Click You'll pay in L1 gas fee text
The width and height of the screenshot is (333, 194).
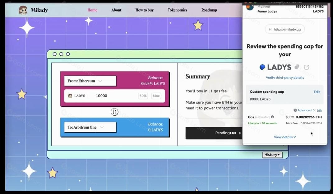click(x=206, y=91)
